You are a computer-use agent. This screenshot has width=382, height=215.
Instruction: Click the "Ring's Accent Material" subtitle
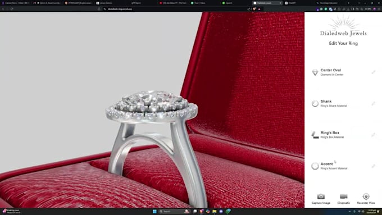[334, 168]
